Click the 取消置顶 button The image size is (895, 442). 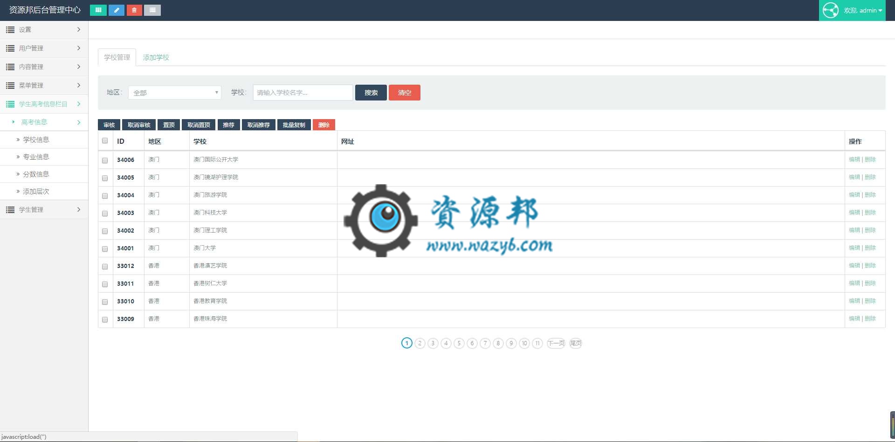click(199, 125)
